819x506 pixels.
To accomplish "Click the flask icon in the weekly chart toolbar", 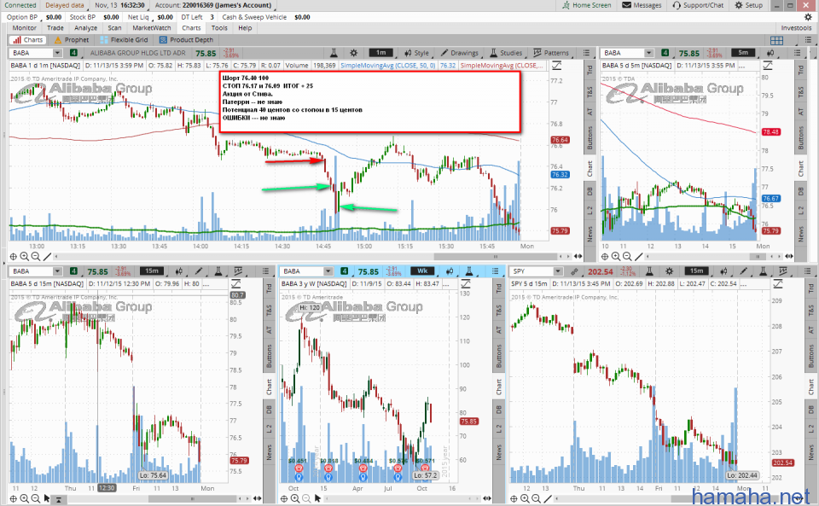I will [x=469, y=271].
